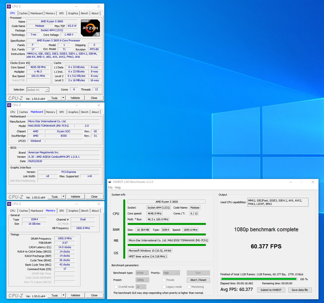The width and height of the screenshot is (324, 303).
Task: Click the green bar under CPU info
Action: (x=167, y=224)
